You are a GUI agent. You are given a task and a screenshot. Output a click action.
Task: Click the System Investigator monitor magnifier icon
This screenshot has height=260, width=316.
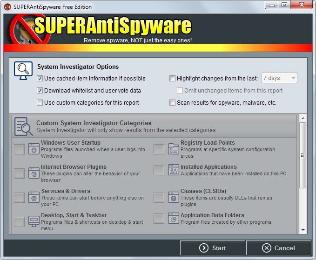coord(23,71)
